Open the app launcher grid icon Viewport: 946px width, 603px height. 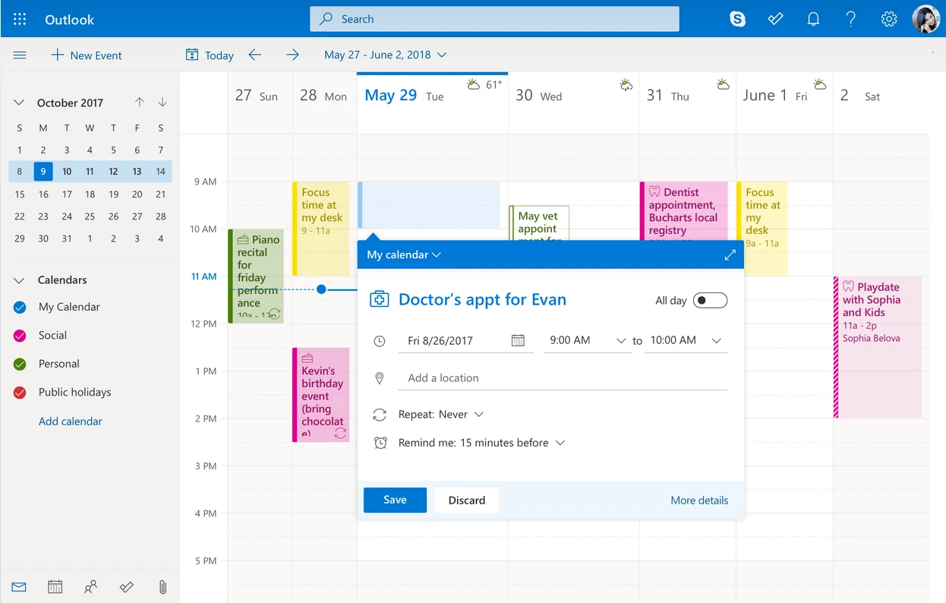[x=20, y=19]
